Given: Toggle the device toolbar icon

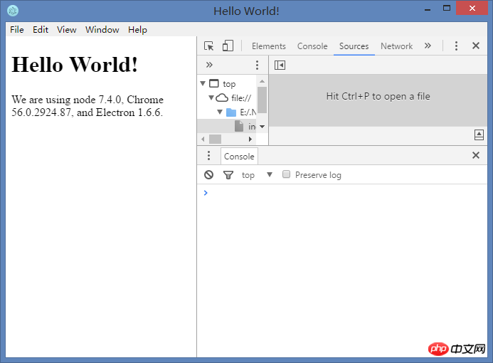Looking at the screenshot, I should point(228,46).
